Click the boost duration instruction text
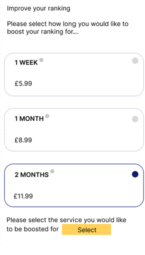The width and height of the screenshot is (145, 255). [68, 28]
